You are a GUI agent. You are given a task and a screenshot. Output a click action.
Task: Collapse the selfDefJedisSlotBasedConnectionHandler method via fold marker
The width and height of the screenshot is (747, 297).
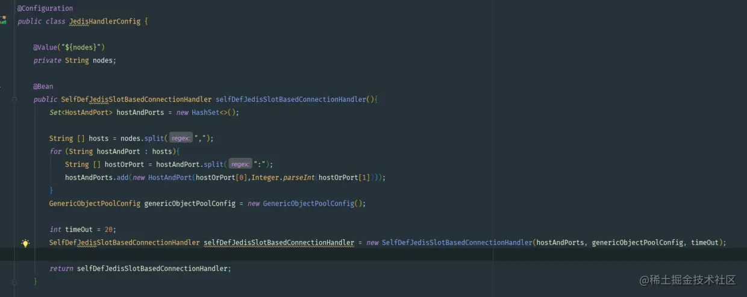[x=14, y=99]
